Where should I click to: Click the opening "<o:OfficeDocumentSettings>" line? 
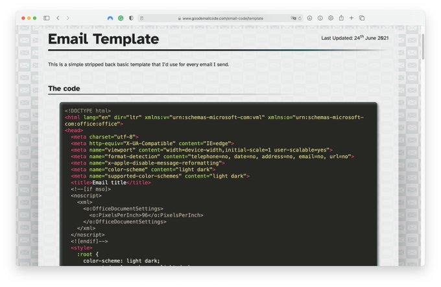[123, 209]
